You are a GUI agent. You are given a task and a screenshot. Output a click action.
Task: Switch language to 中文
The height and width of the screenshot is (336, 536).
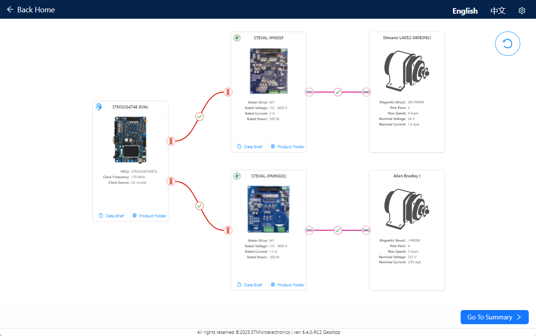pyautogui.click(x=498, y=11)
